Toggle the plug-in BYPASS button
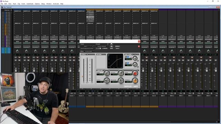Screen dimensions: 221x124 click(117, 46)
